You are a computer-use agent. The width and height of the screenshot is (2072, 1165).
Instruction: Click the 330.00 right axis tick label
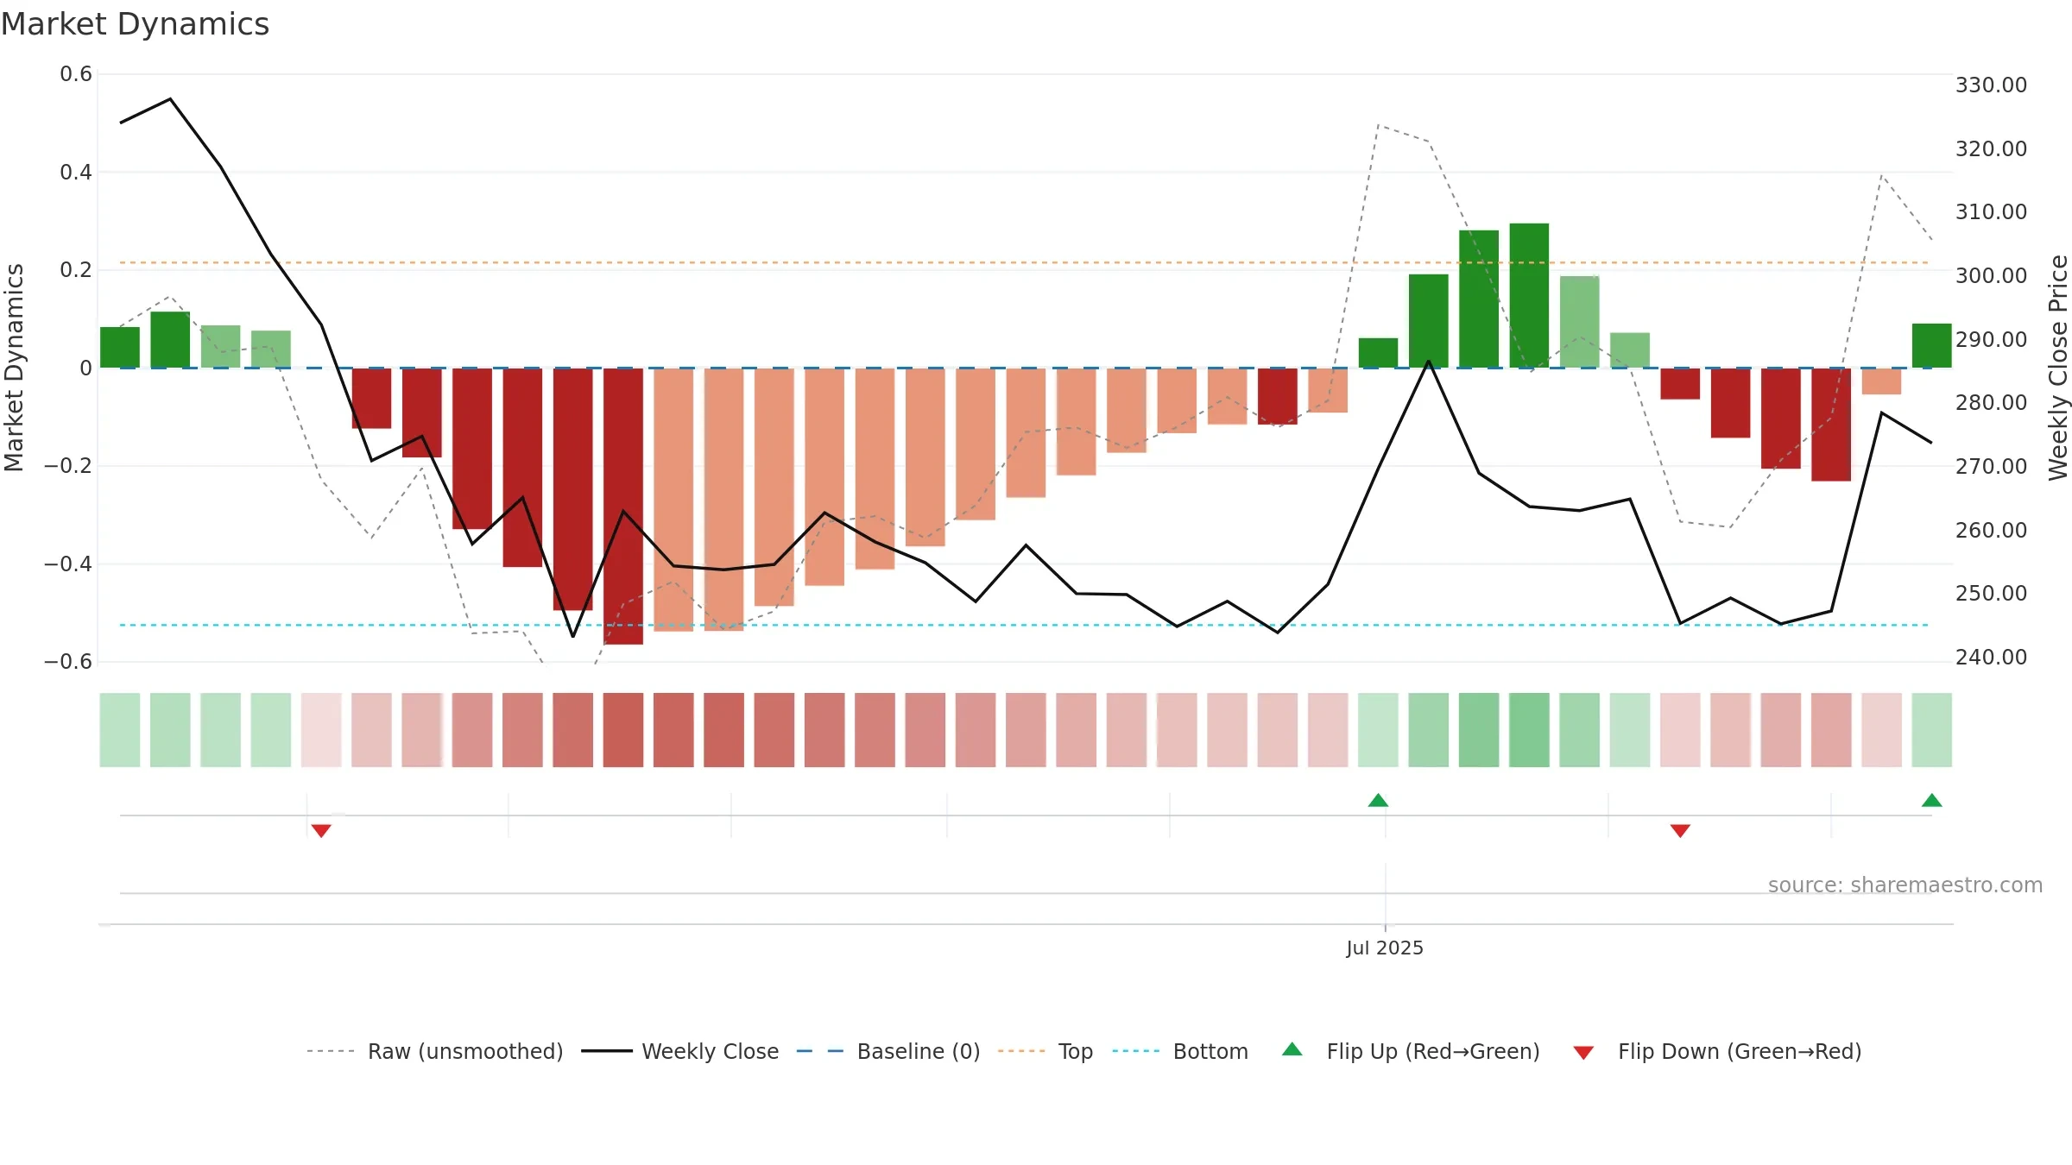(x=1991, y=85)
